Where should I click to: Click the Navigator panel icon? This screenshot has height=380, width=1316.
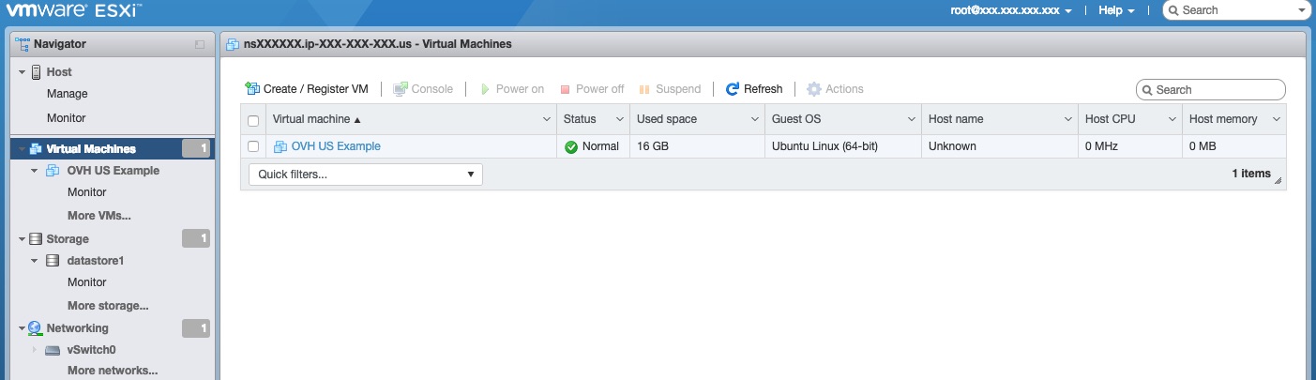(x=23, y=43)
